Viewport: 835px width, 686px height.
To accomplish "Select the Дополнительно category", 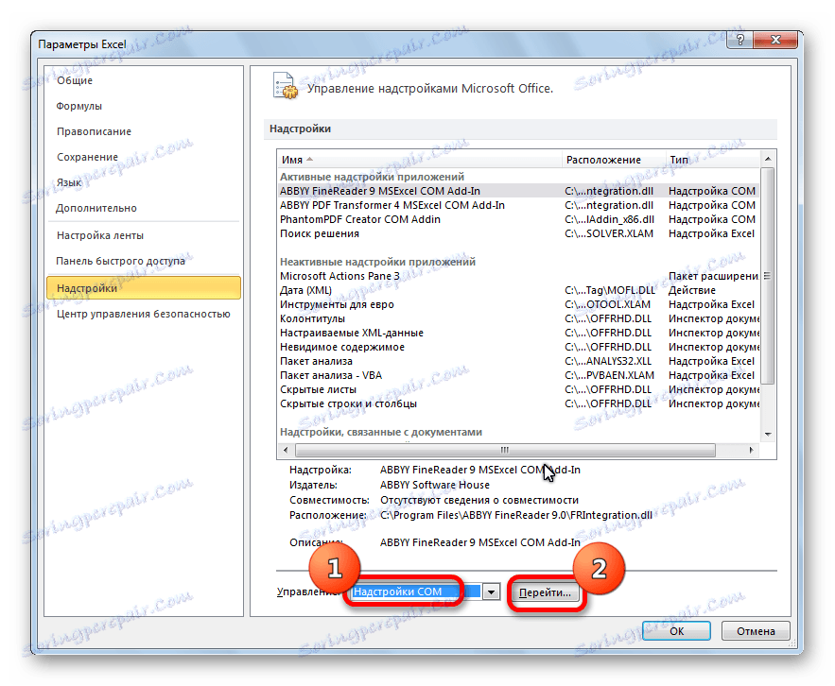I will (96, 208).
